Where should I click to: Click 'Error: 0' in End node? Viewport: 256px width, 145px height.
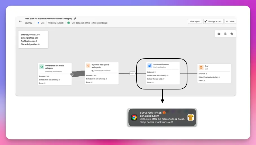[x=202, y=80]
